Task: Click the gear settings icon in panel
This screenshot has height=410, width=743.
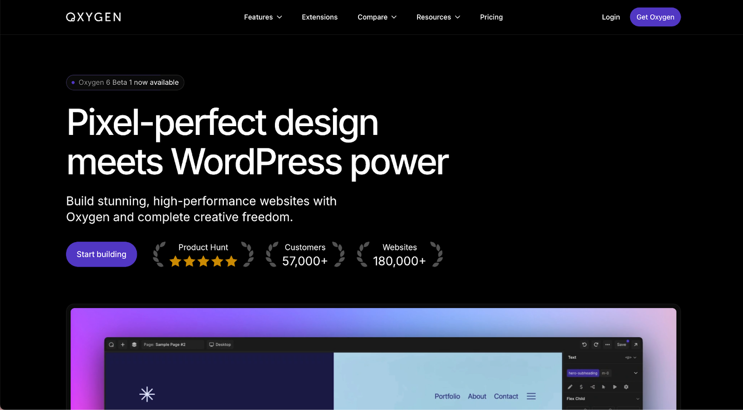Action: [626, 387]
